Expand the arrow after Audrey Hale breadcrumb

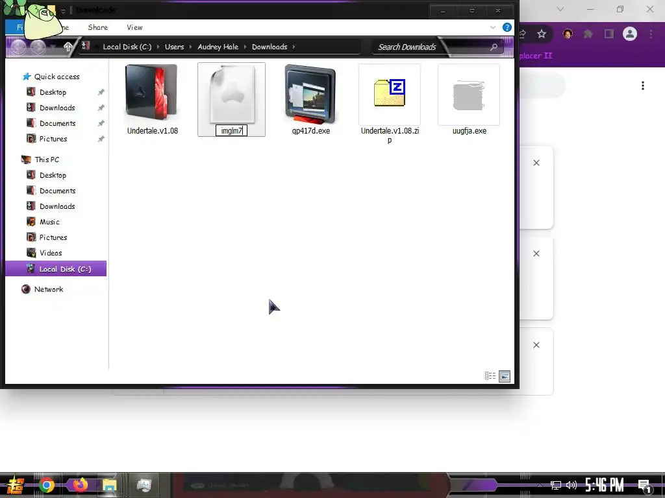click(x=245, y=47)
